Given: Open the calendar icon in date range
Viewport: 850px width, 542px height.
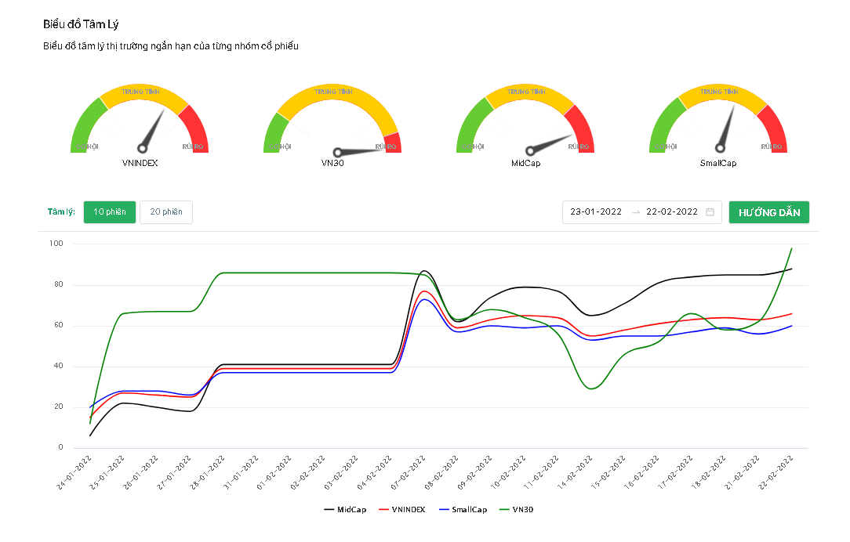Looking at the screenshot, I should click(x=710, y=211).
